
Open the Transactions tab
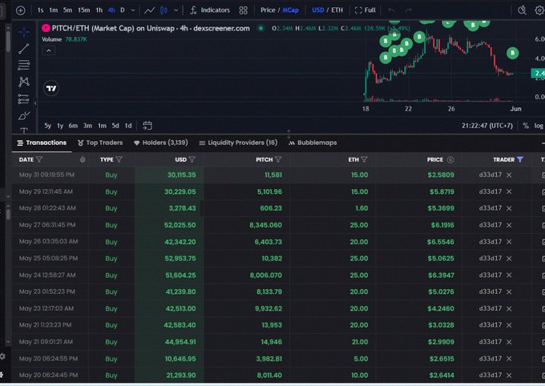coord(42,143)
